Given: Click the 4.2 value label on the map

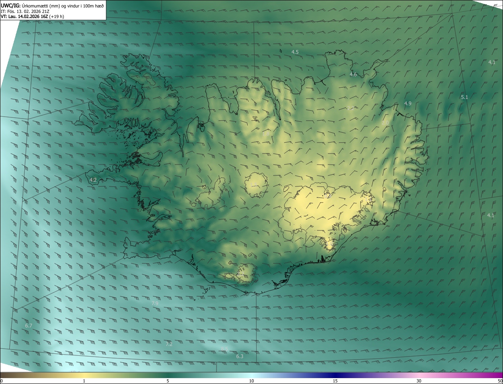Looking at the screenshot, I should (x=93, y=180).
